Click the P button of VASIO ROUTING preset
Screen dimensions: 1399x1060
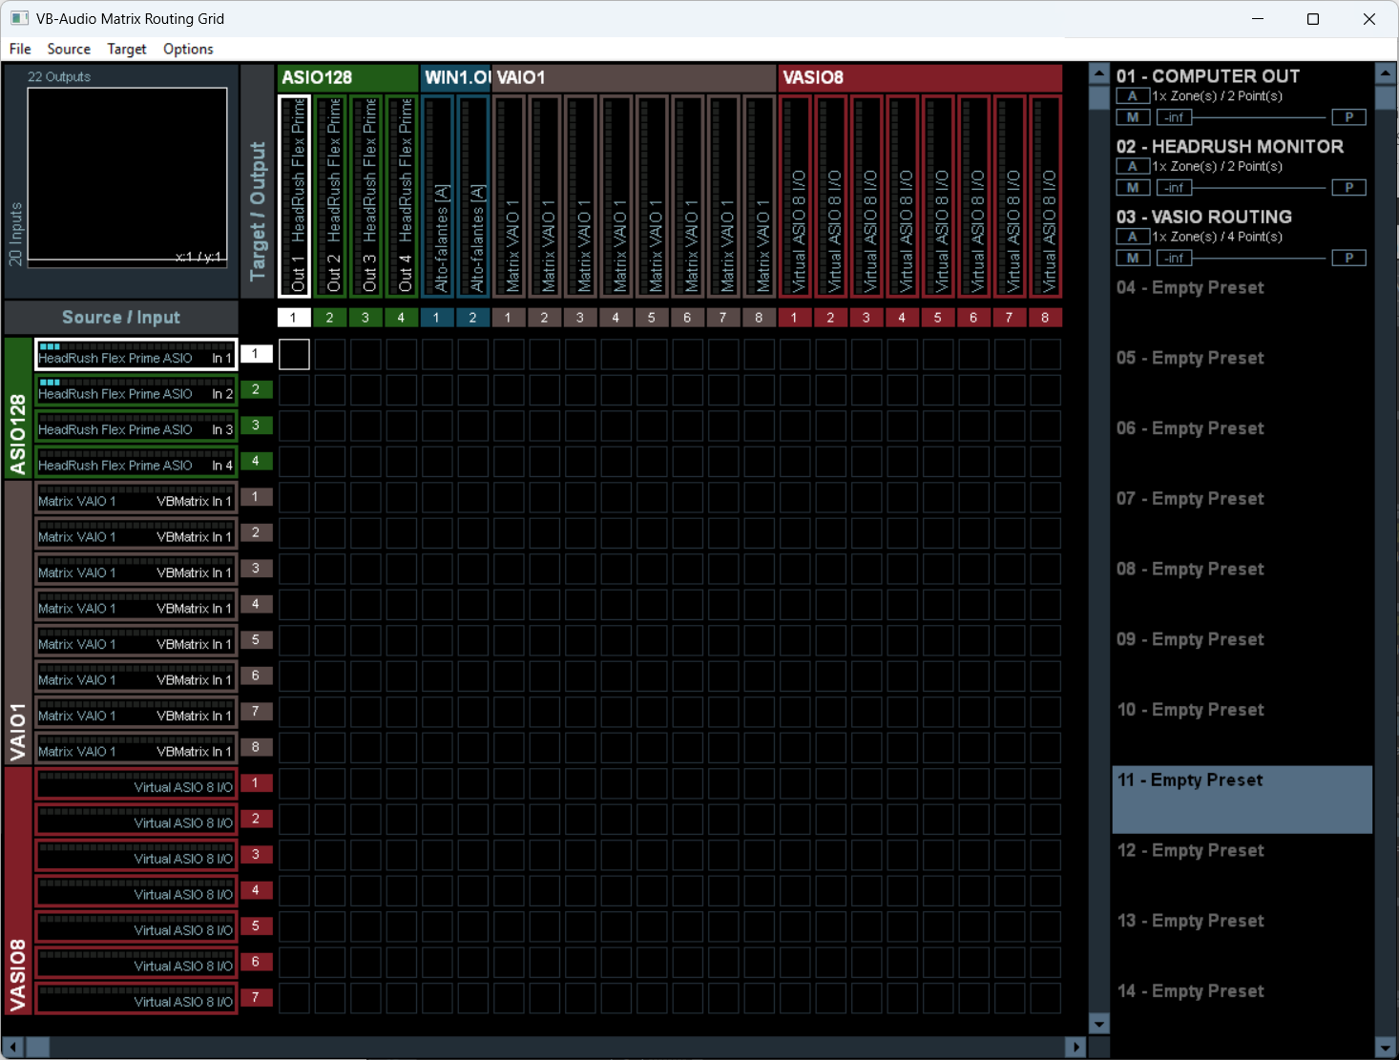tap(1348, 259)
